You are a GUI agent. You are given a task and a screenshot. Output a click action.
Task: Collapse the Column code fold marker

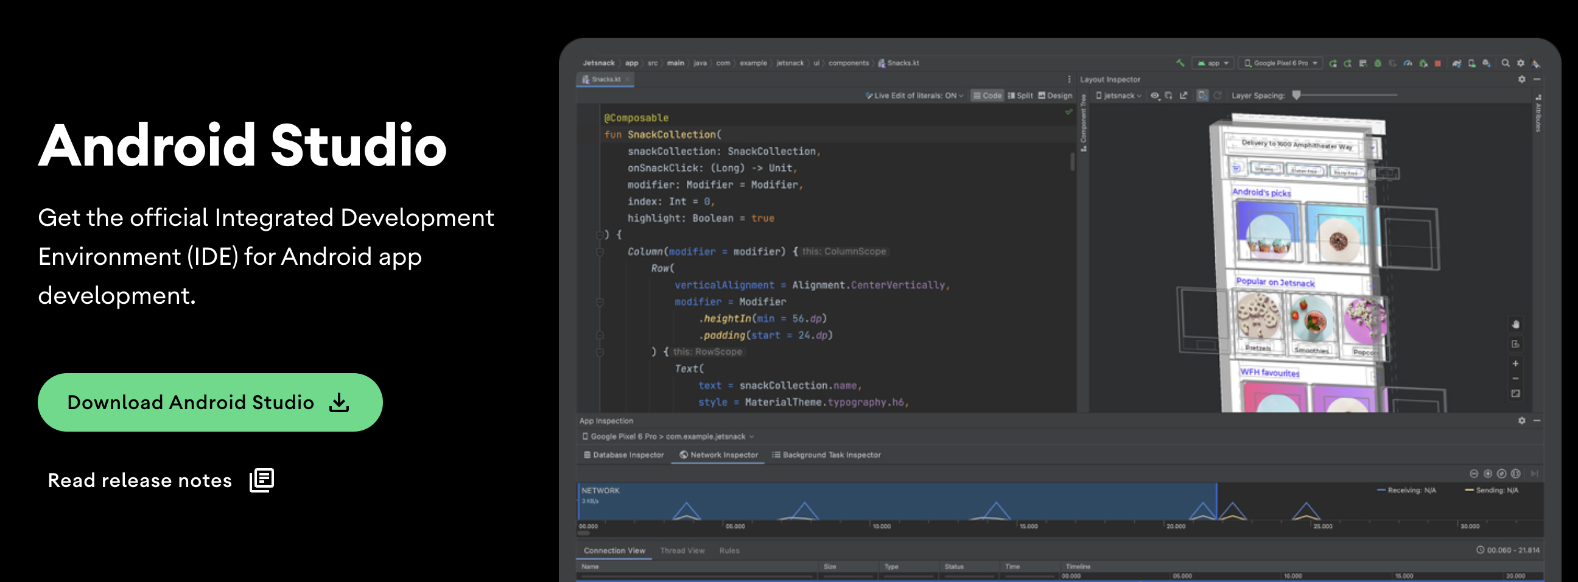coord(600,252)
